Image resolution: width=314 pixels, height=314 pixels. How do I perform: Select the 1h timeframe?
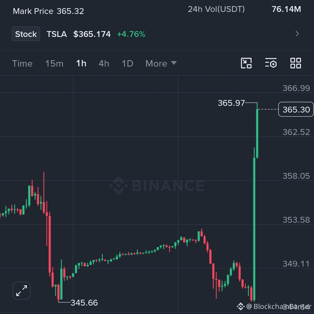pos(81,63)
